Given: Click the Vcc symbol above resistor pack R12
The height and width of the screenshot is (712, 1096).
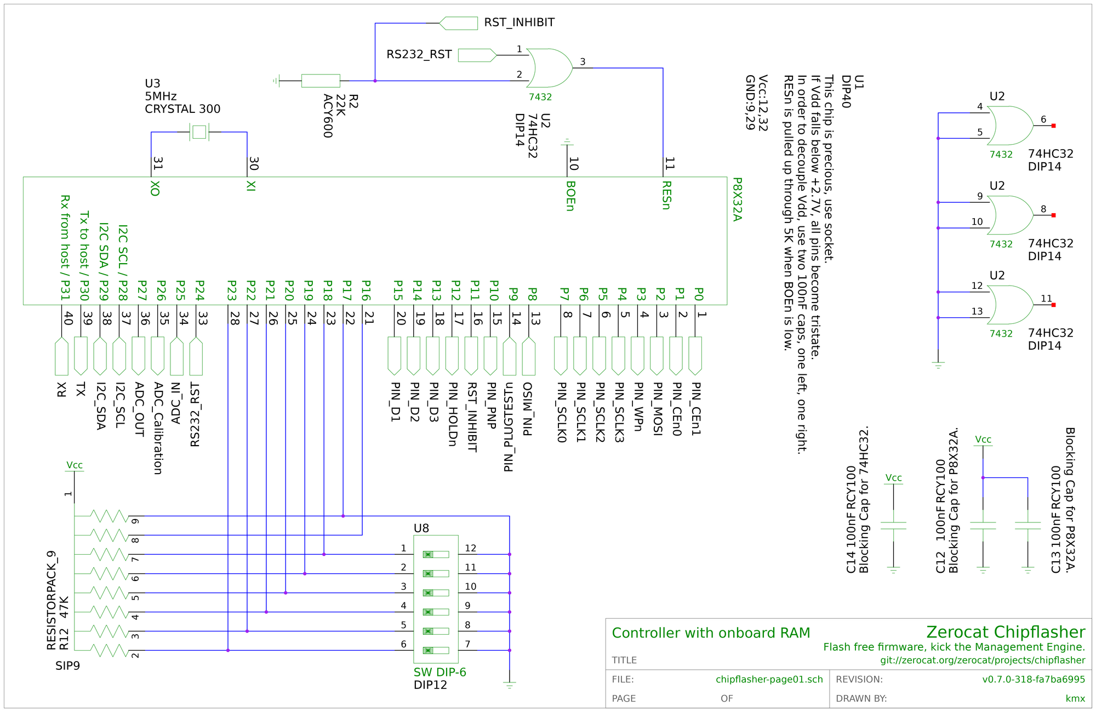Looking at the screenshot, I should (x=75, y=466).
